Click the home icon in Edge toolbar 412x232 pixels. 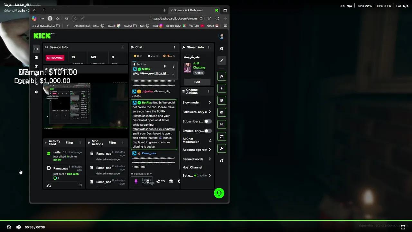click(x=210, y=18)
